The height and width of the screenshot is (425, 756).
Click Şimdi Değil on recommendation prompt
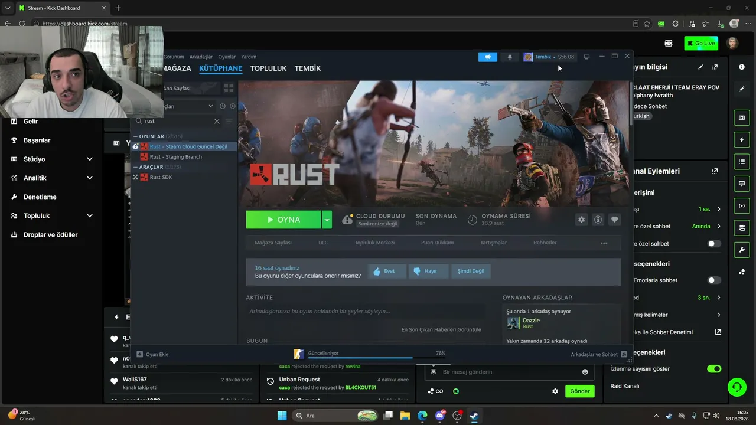pos(471,271)
